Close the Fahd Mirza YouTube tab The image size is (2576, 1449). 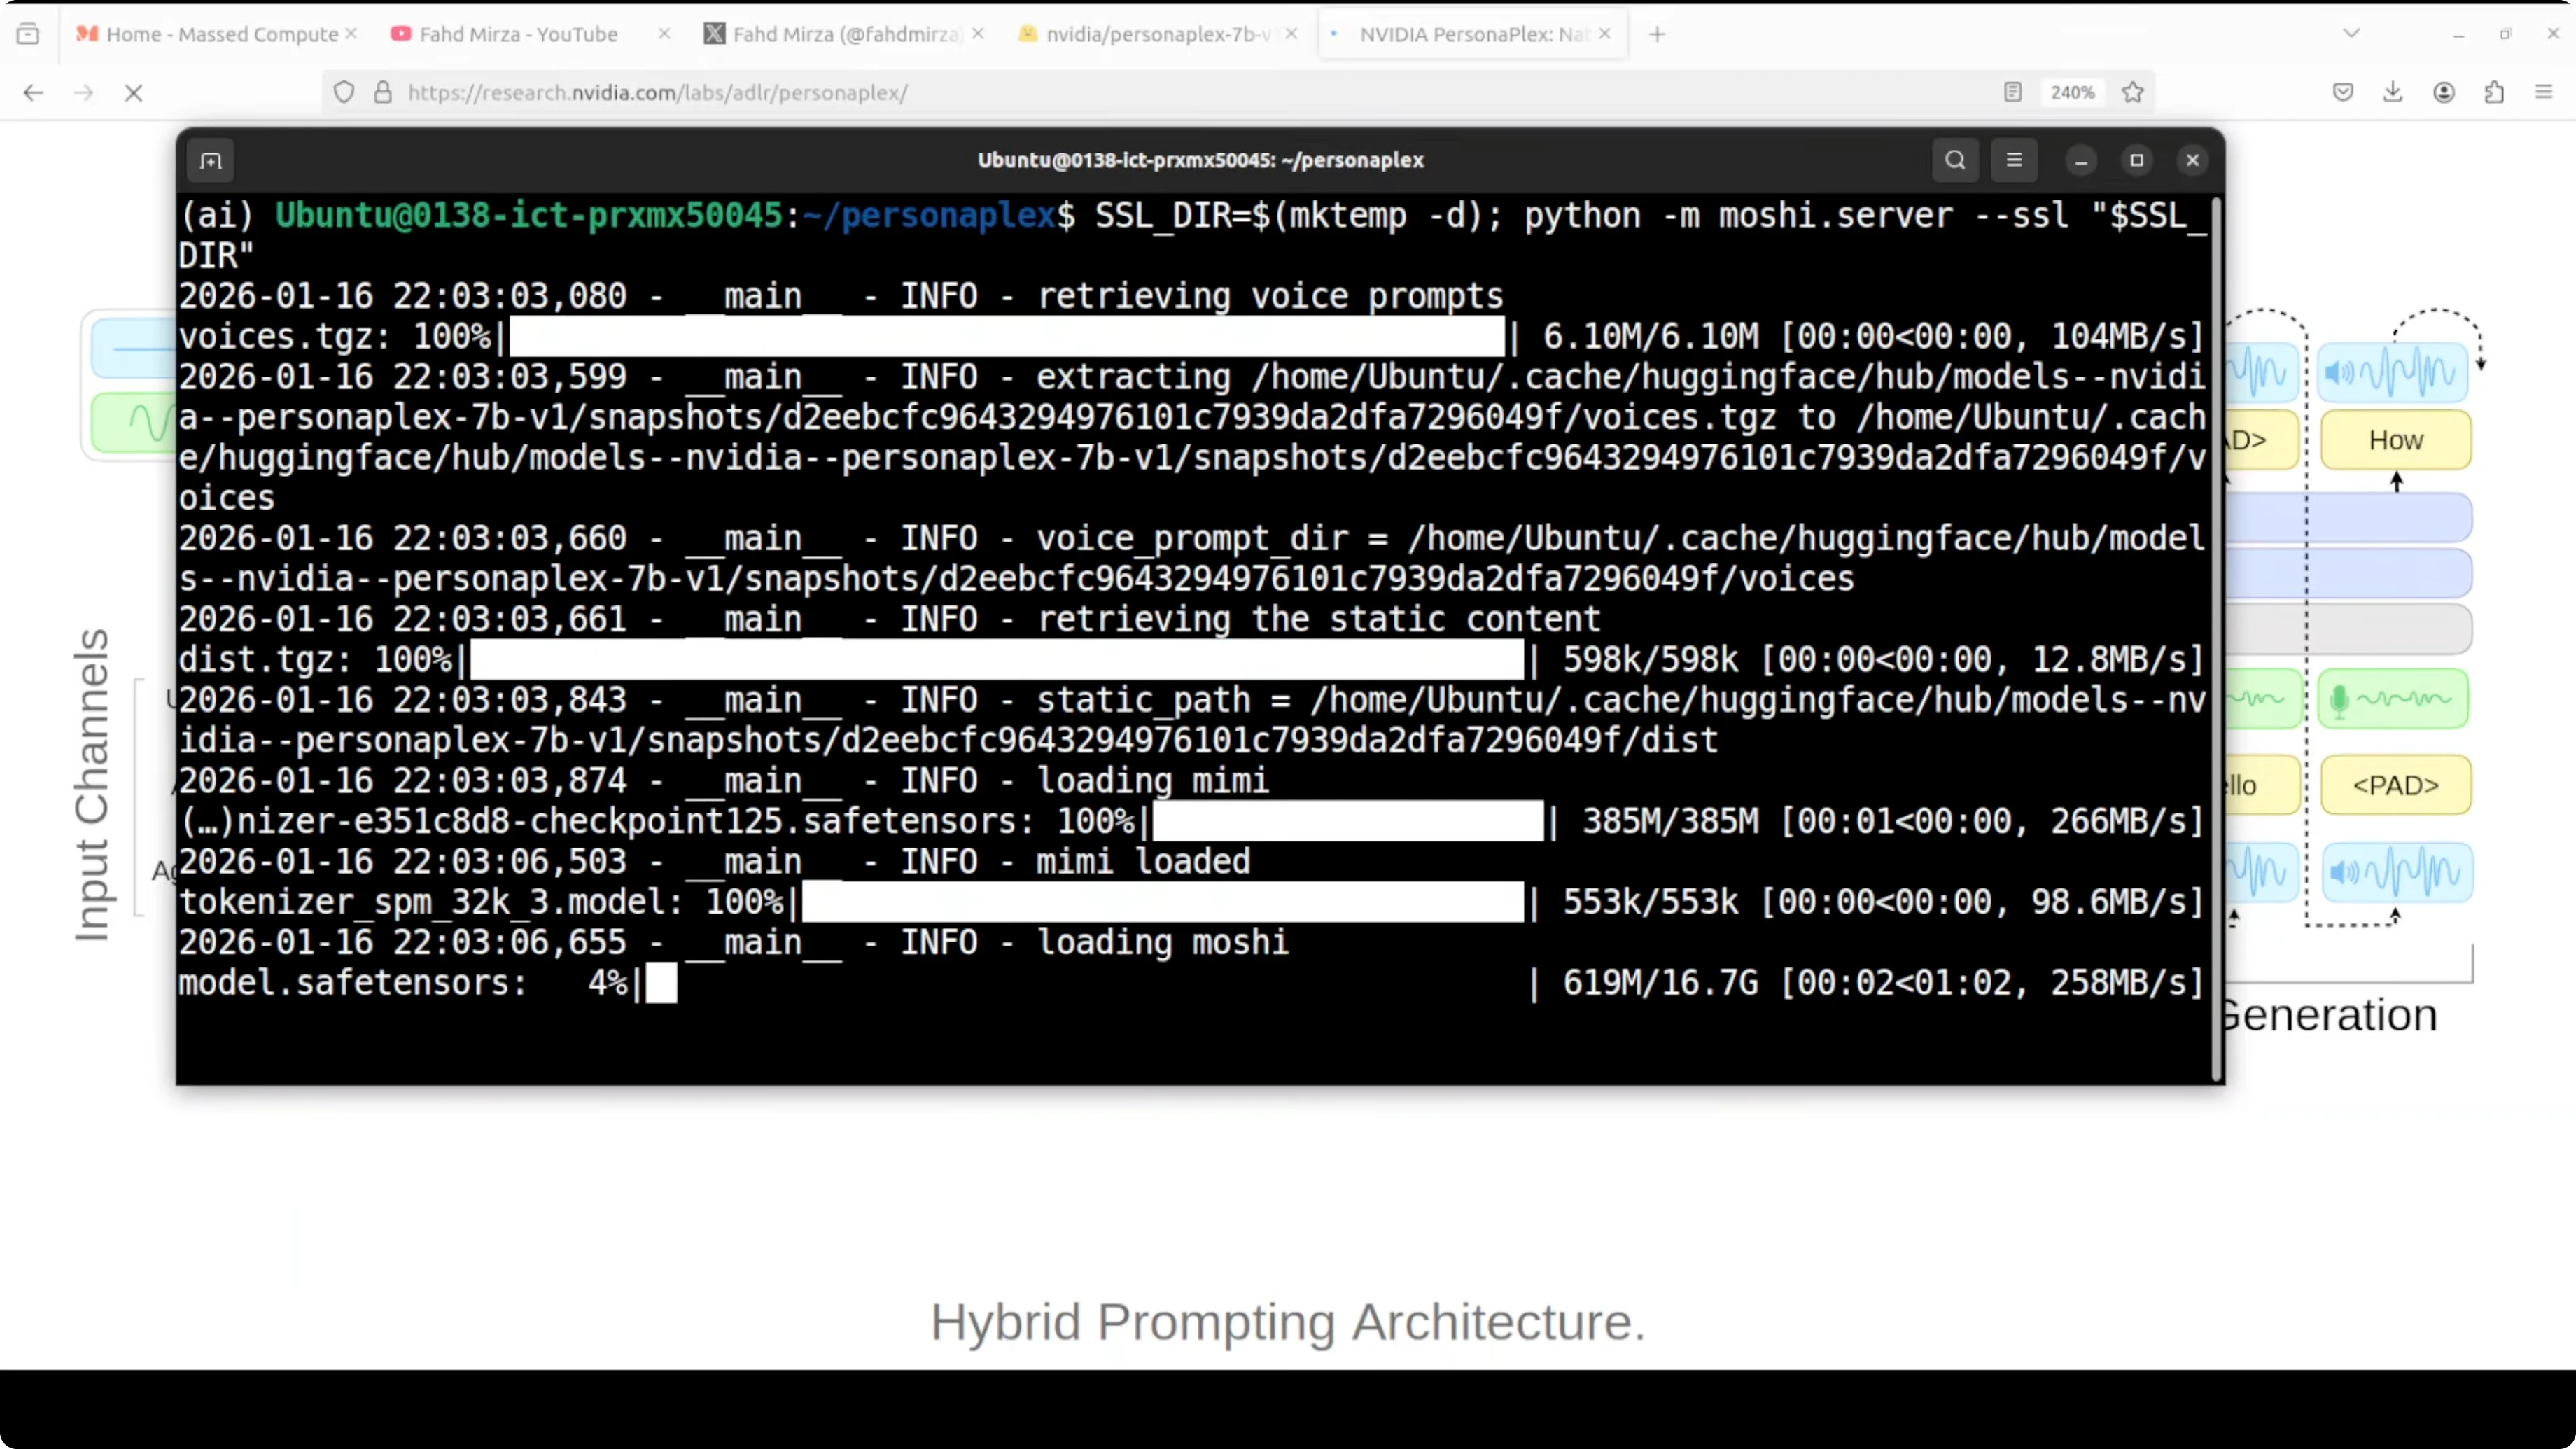(664, 34)
